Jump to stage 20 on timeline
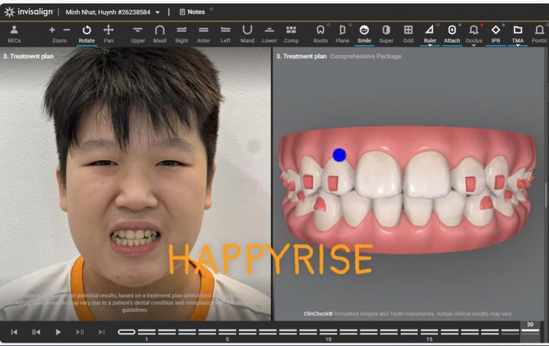 click(530, 331)
